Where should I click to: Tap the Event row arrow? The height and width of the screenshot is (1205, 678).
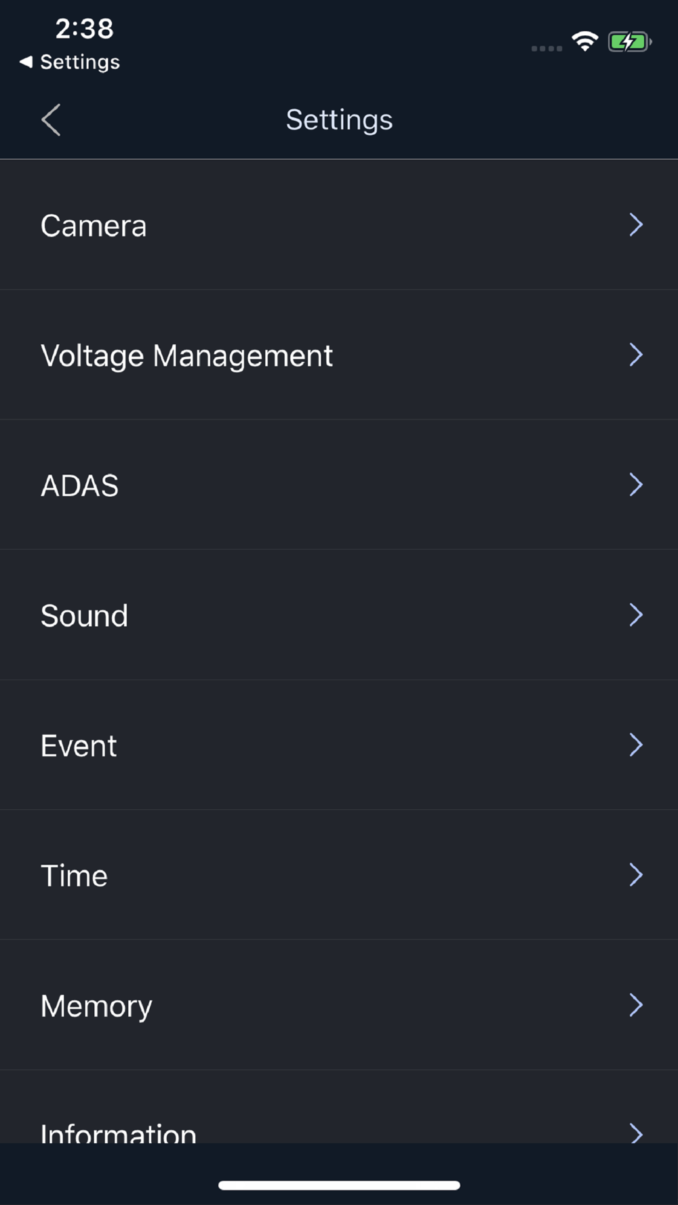635,745
